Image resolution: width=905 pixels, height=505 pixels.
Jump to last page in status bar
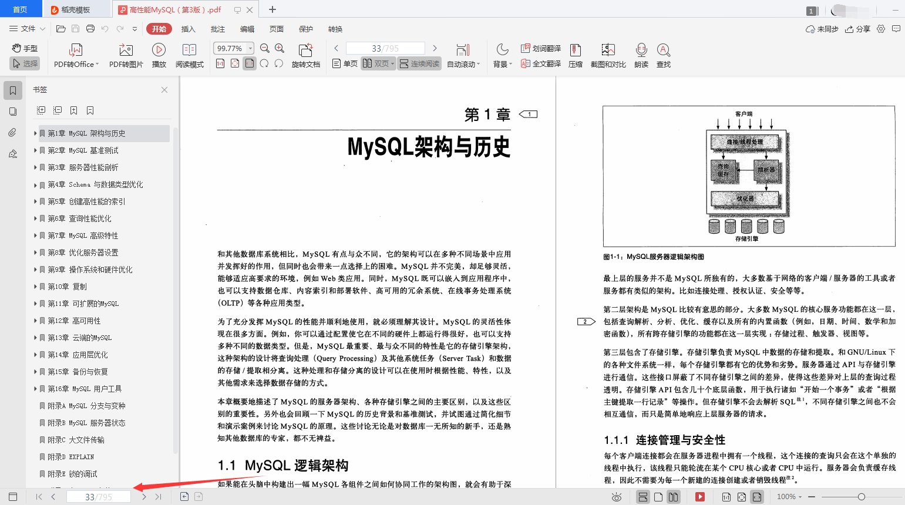[x=158, y=497]
